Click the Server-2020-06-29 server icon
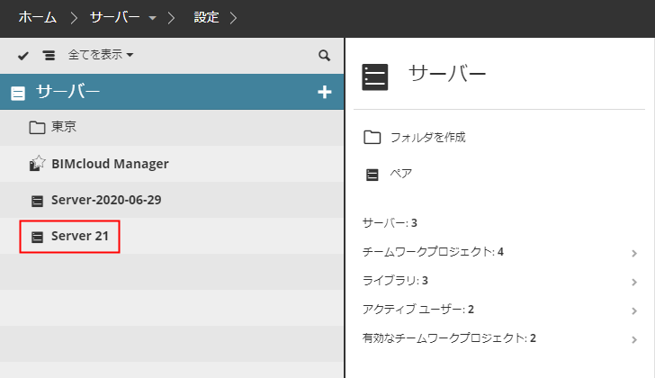This screenshot has width=655, height=378. (37, 200)
